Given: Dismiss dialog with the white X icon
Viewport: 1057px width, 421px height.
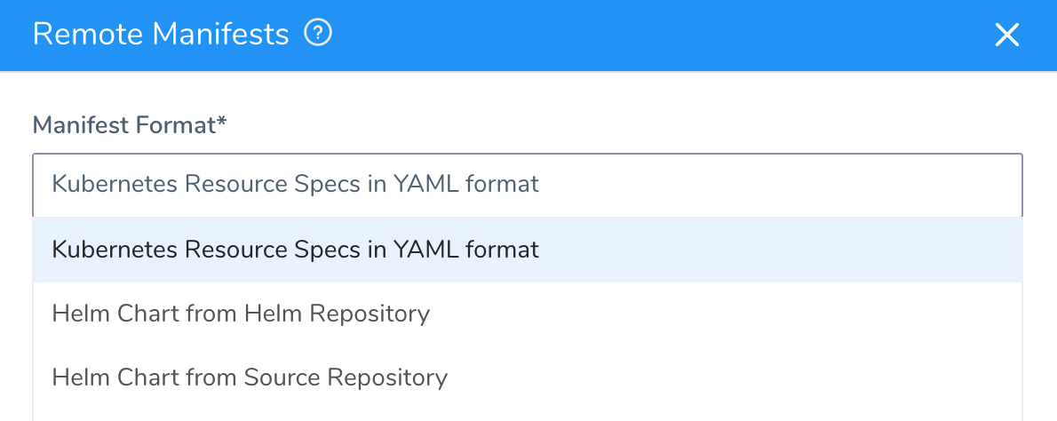Looking at the screenshot, I should point(1006,35).
